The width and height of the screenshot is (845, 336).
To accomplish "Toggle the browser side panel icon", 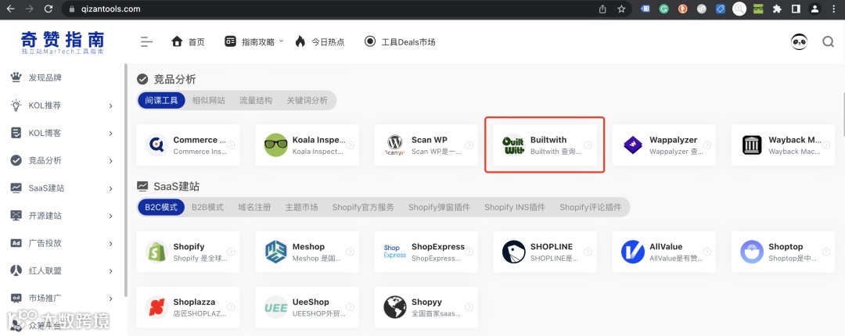I will pyautogui.click(x=796, y=9).
